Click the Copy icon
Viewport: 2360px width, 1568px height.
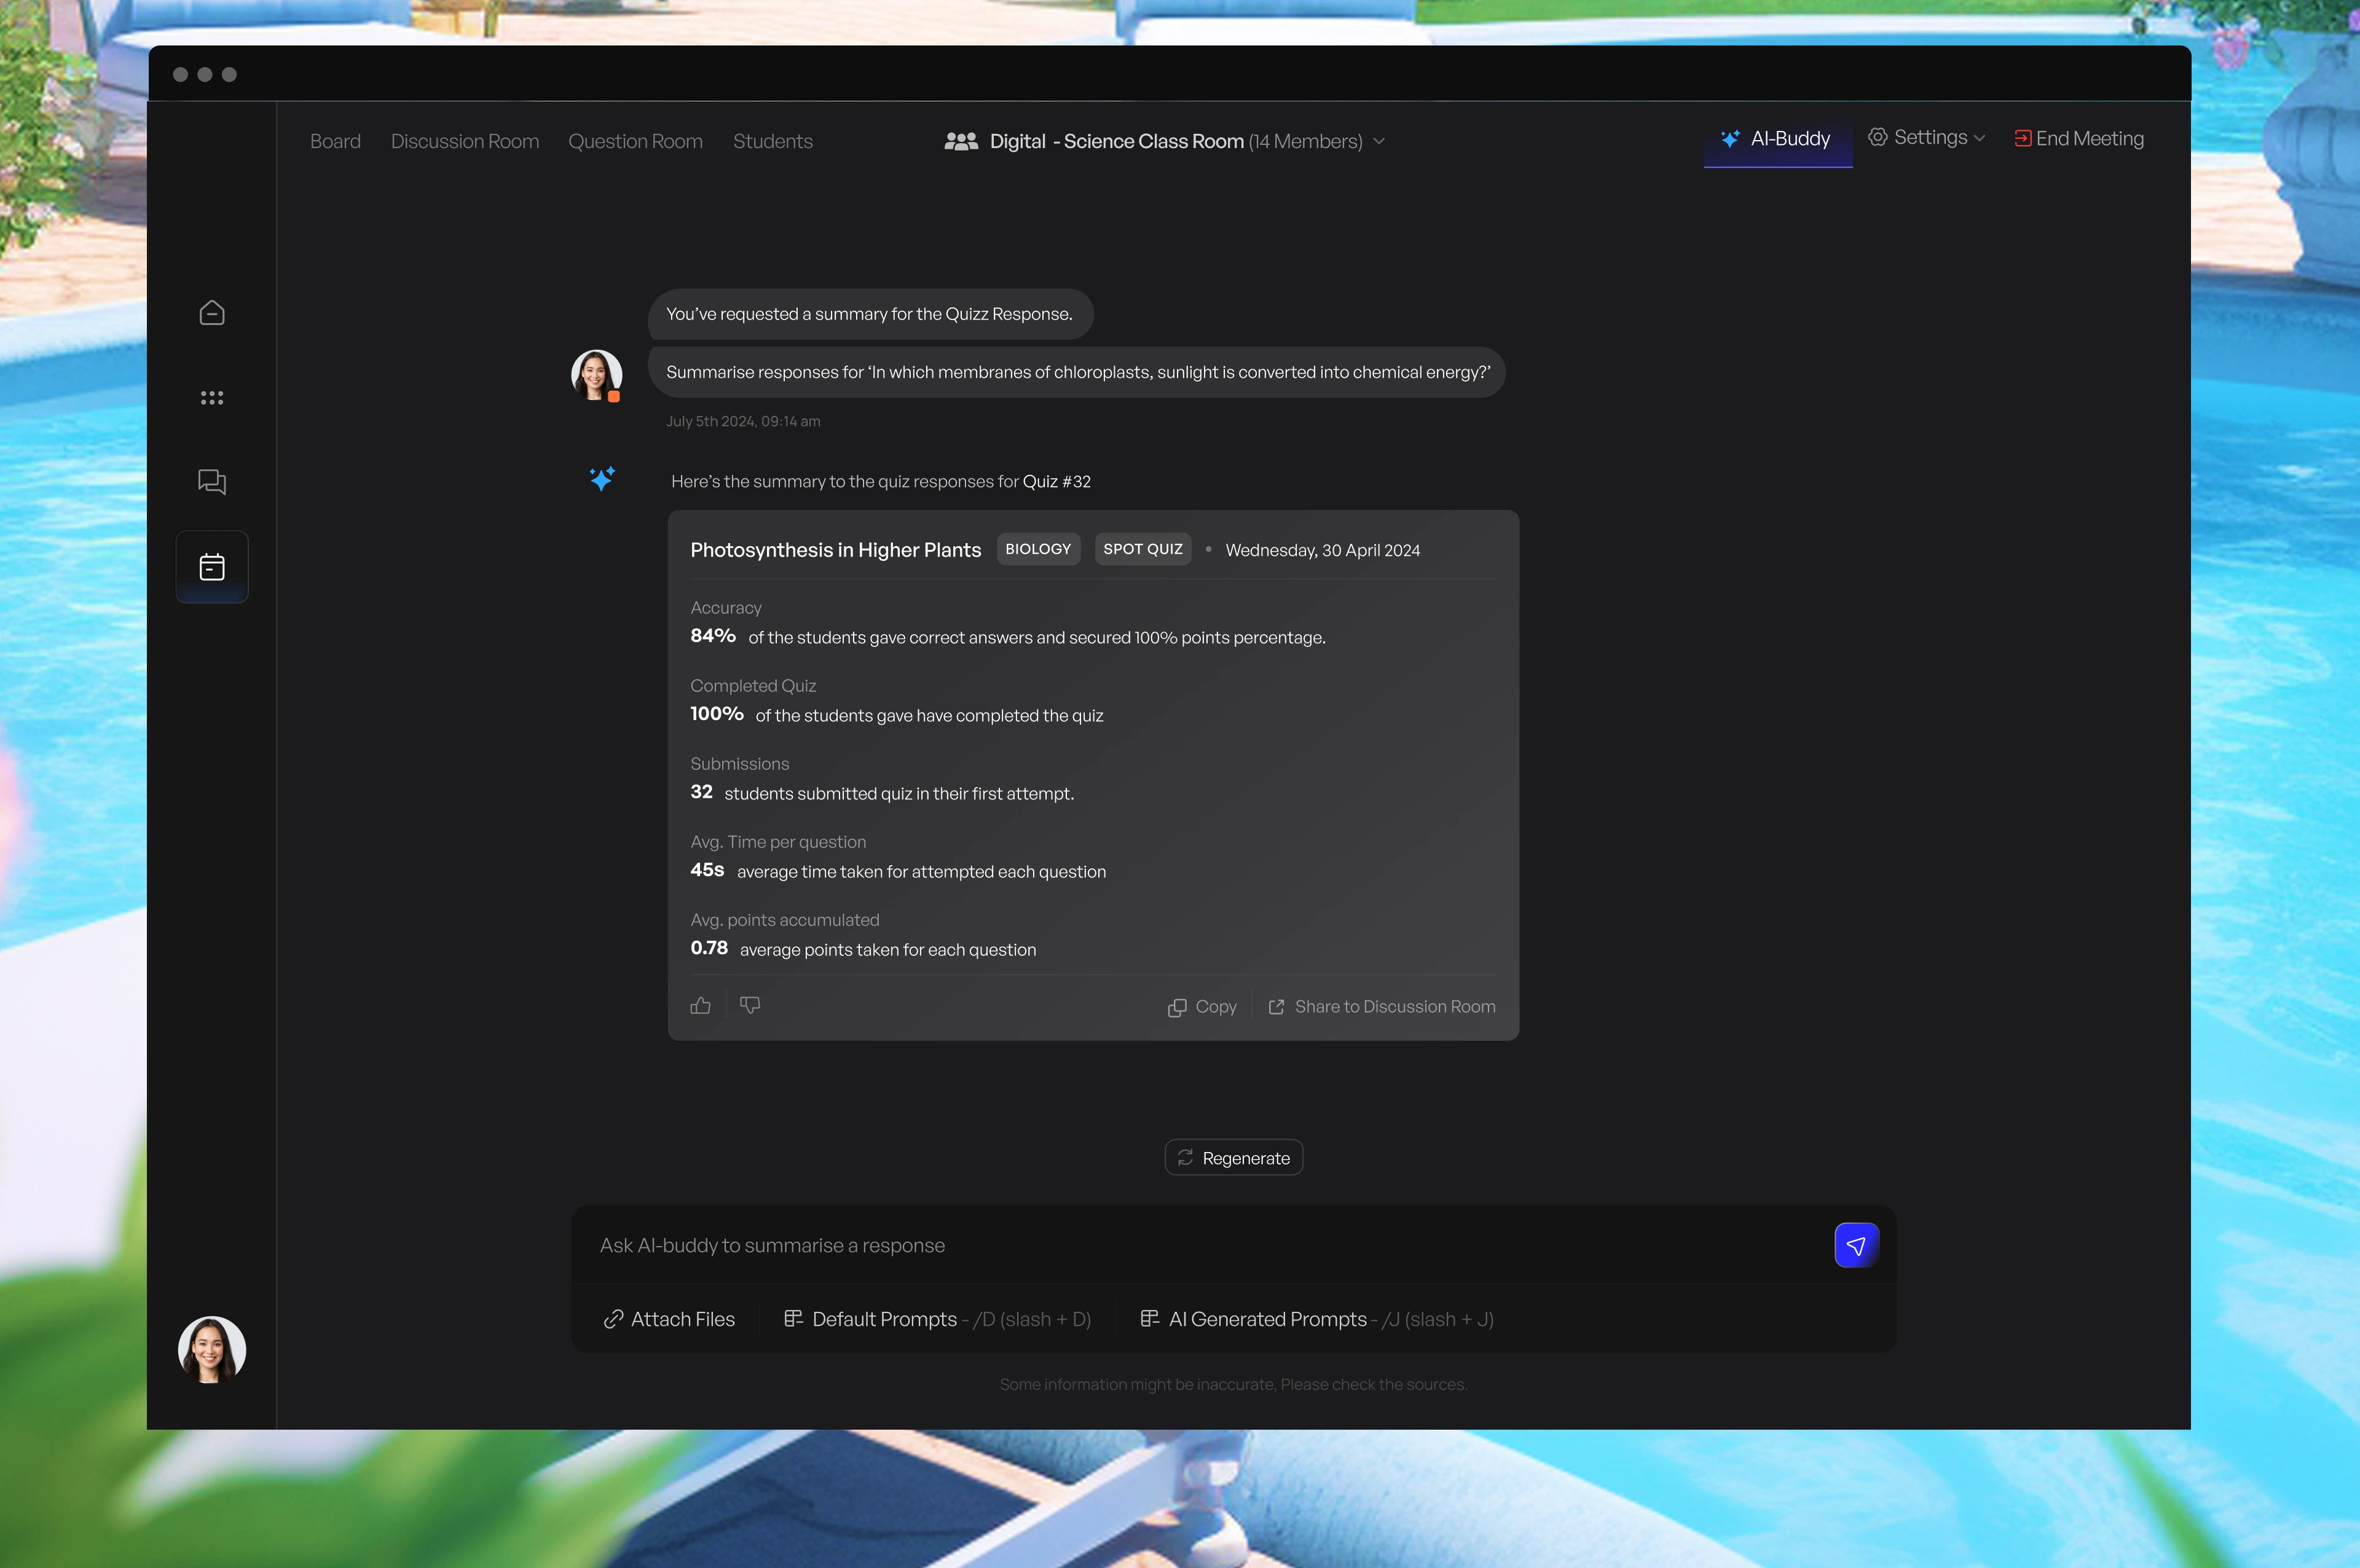click(x=1177, y=1008)
